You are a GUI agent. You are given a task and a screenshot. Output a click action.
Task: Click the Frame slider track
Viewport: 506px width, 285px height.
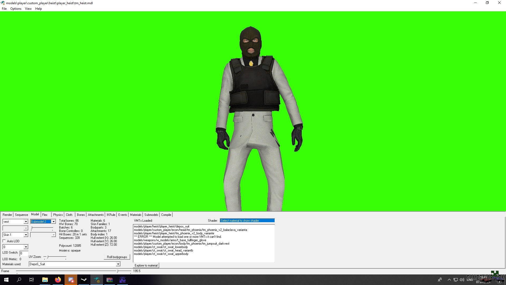(x=74, y=271)
